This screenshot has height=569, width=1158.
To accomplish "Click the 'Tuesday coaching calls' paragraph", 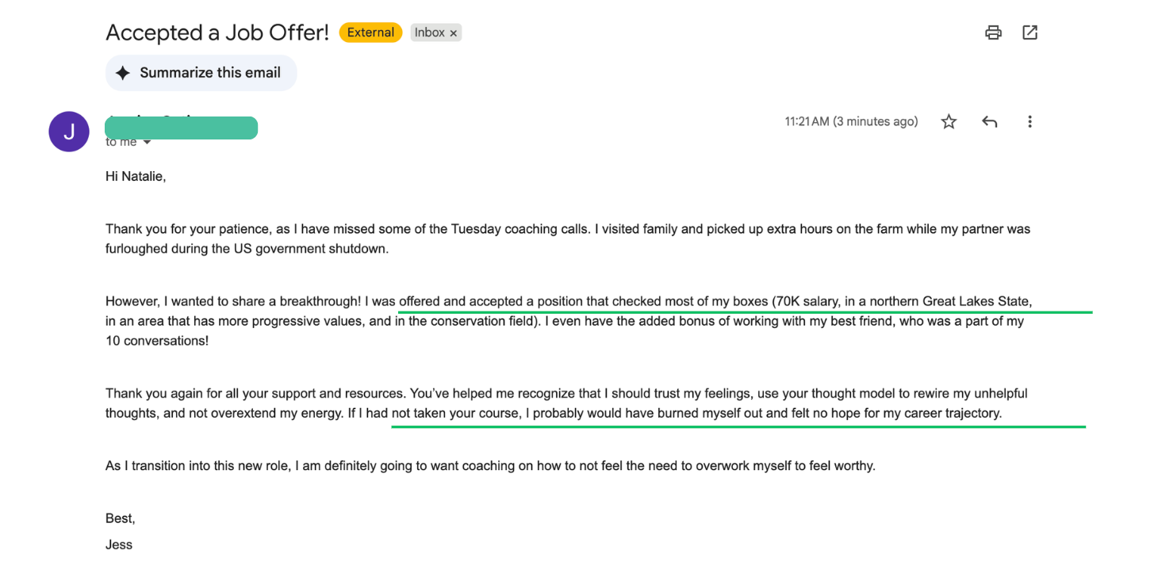I will pyautogui.click(x=568, y=239).
